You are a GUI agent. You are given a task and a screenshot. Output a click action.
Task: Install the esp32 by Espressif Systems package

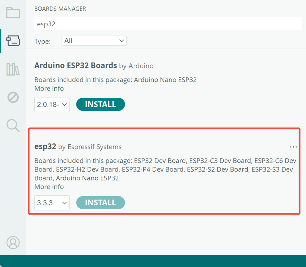[x=100, y=203]
